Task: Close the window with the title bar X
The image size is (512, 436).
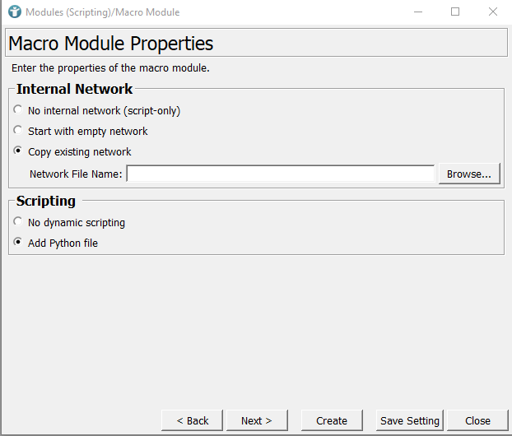Action: click(492, 12)
